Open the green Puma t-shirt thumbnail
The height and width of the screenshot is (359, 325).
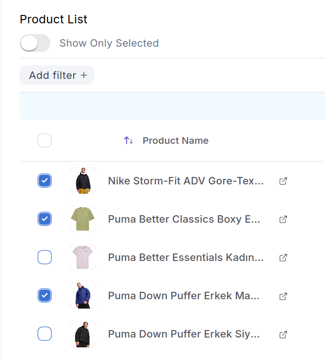[83, 219]
